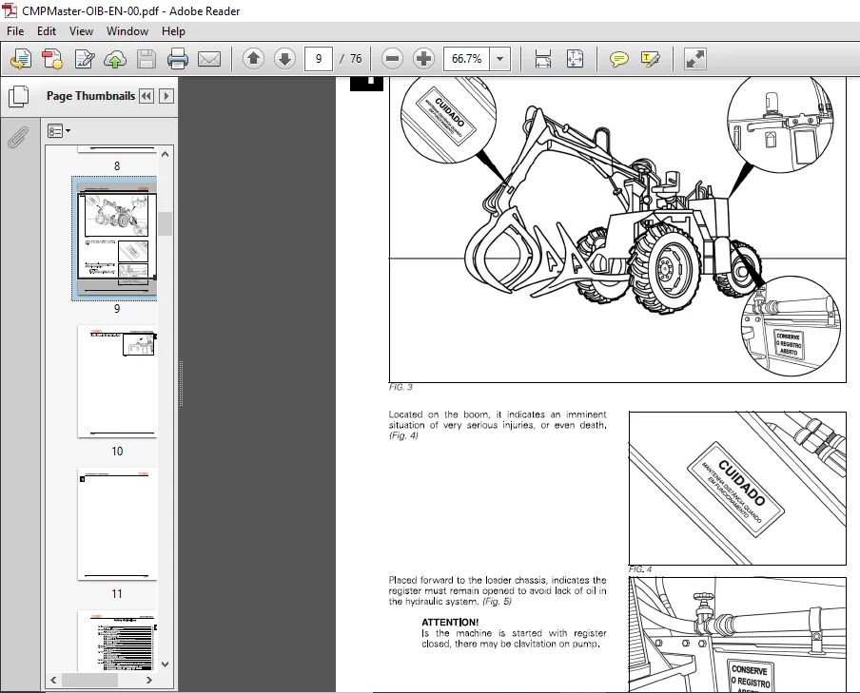Click the FIG. 3 caption text
This screenshot has height=693, width=860.
point(401,387)
